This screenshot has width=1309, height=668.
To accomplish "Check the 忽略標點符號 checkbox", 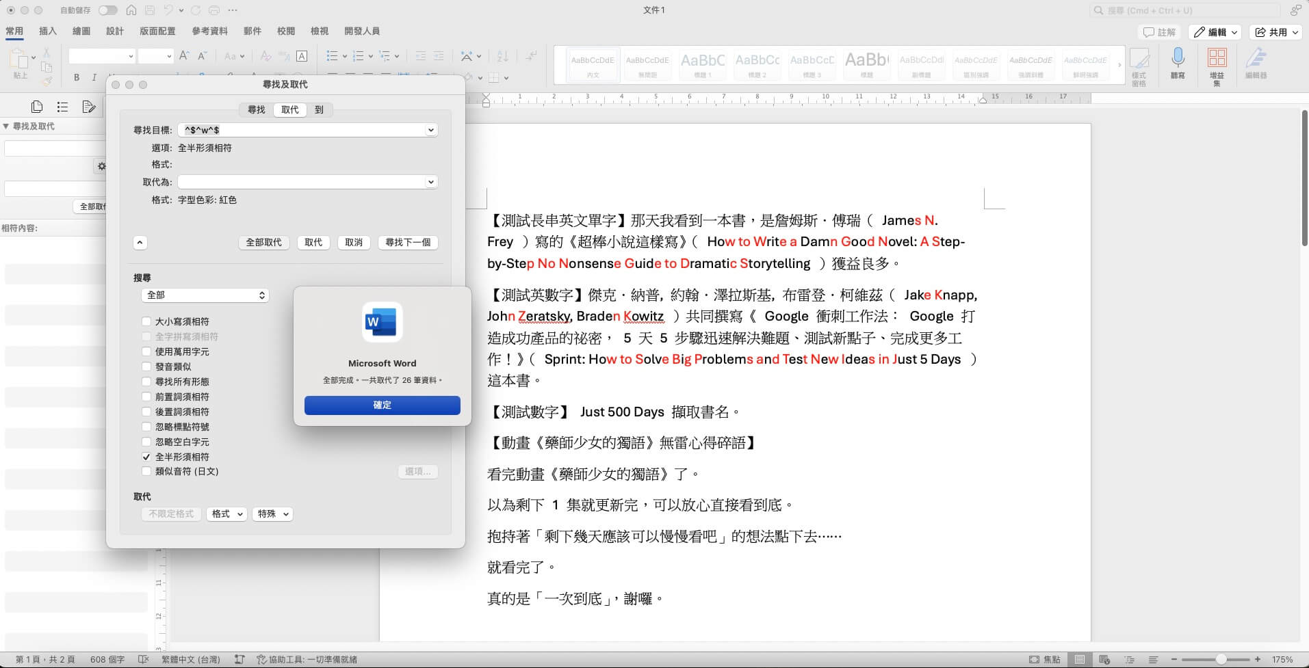I will (146, 427).
